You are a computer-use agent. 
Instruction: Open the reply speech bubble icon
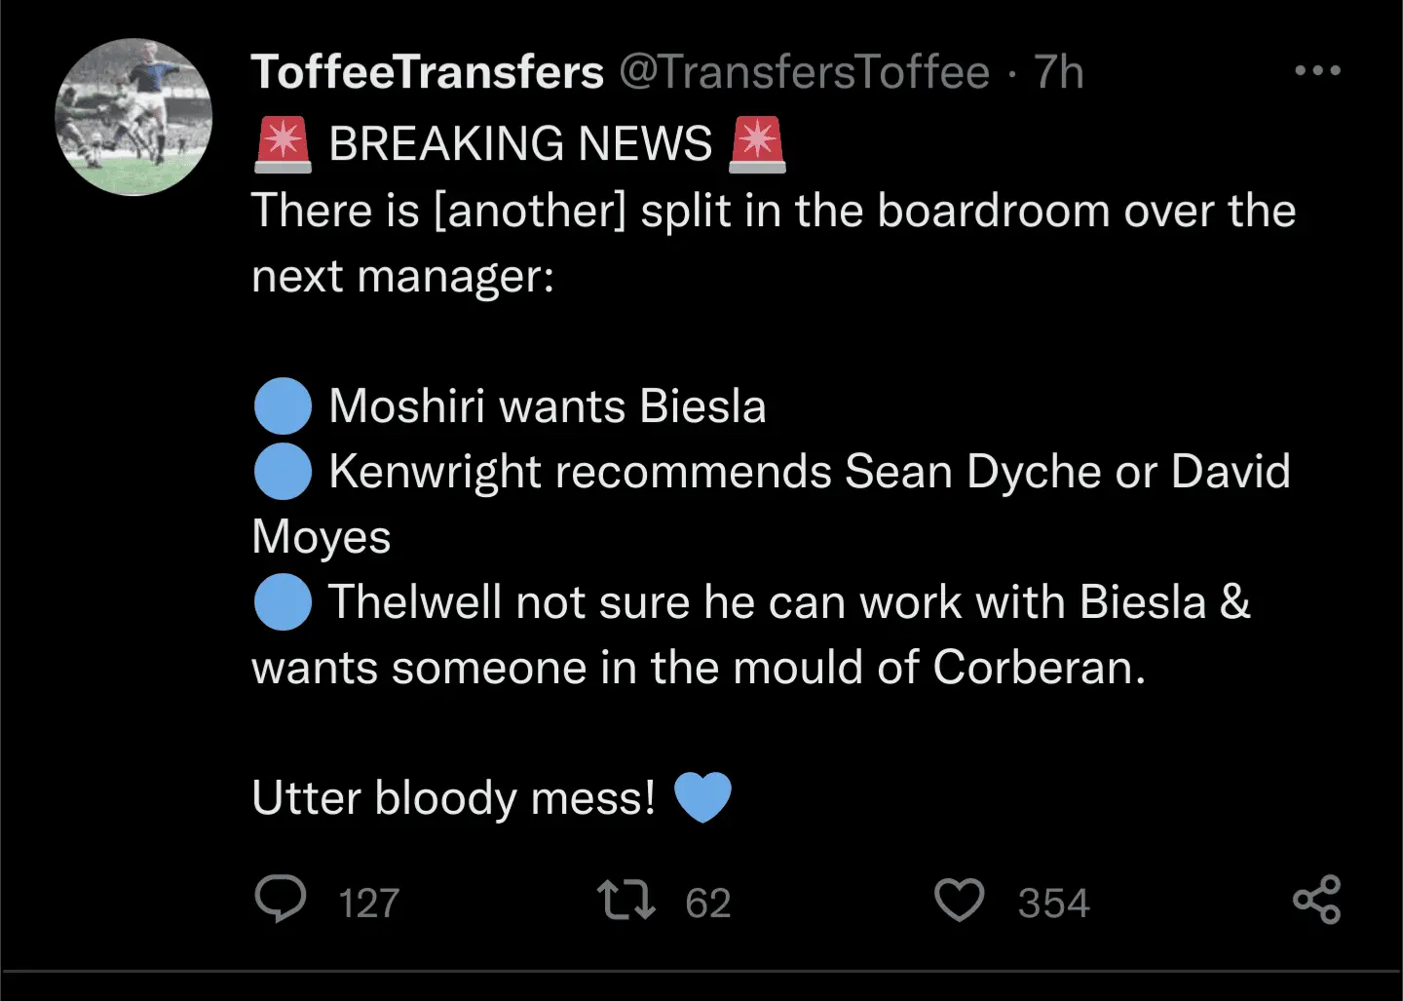pos(280,899)
